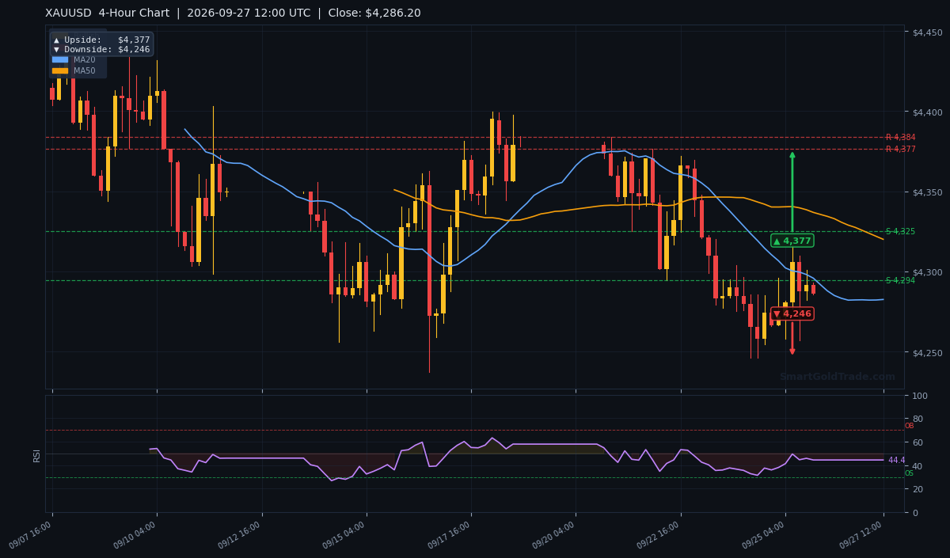This screenshot has width=950, height=558.
Task: Click the 09/22 16:00 date label
Action: point(659,536)
